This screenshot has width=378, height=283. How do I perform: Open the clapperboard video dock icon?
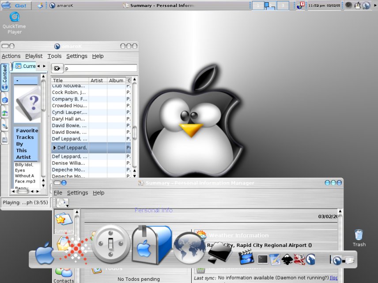click(x=246, y=257)
